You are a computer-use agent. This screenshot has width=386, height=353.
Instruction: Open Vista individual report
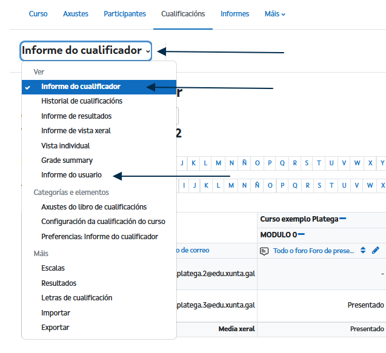[x=65, y=146]
